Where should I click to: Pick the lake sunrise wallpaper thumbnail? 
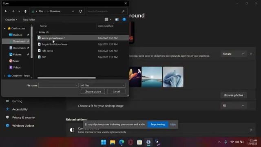(x=152, y=77)
